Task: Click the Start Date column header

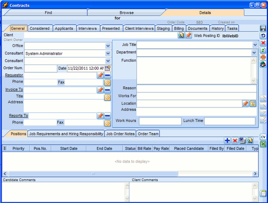Action: pyautogui.click(x=69, y=148)
